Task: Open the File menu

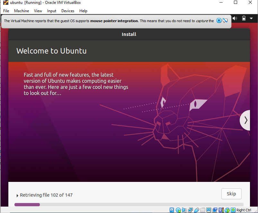Action: [6, 11]
